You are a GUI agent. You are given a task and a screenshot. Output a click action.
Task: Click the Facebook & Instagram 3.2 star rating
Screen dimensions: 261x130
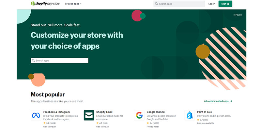[x=50, y=123]
